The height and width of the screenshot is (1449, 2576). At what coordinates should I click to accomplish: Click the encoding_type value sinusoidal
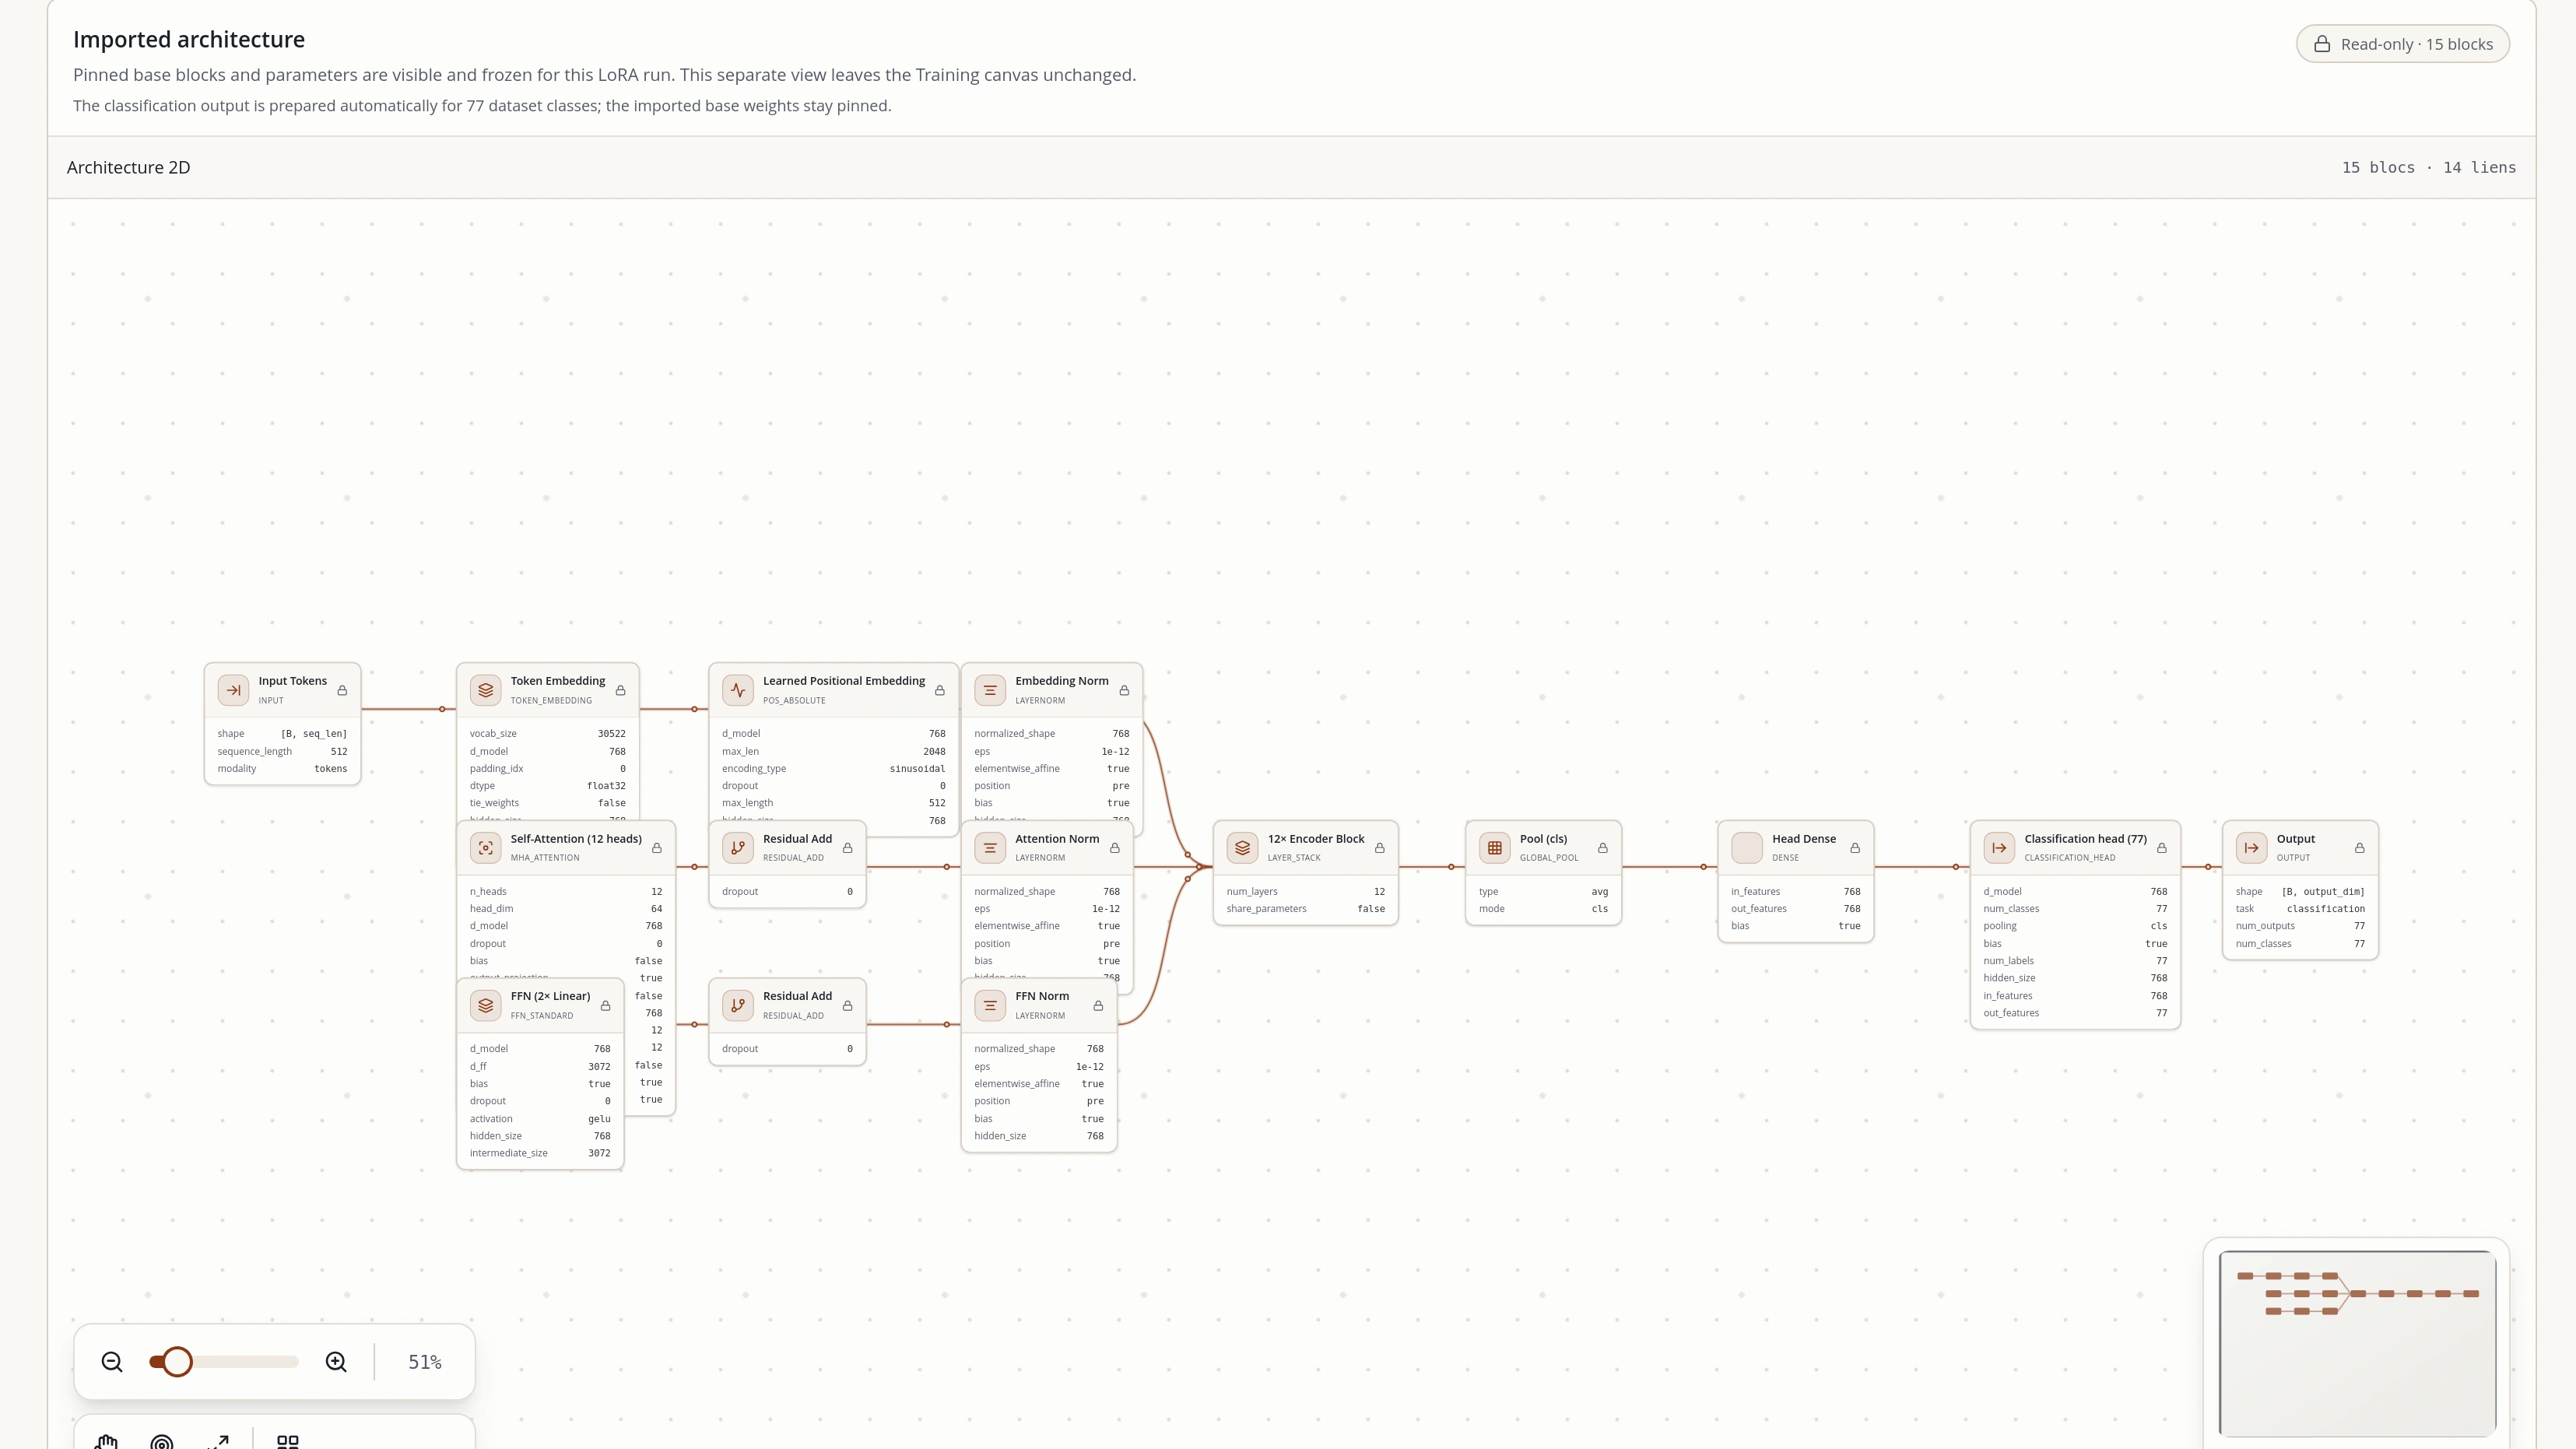(917, 768)
